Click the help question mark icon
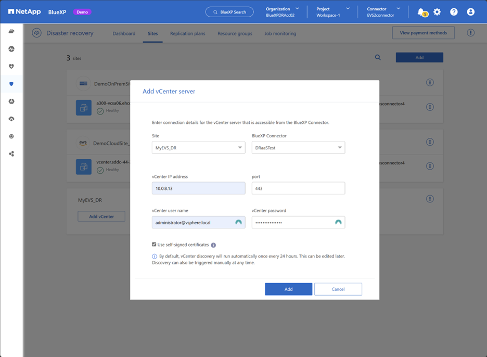The width and height of the screenshot is (487, 357). pos(454,11)
